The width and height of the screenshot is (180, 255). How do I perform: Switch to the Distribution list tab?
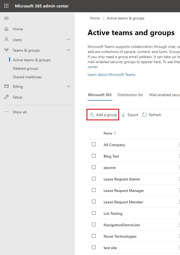pos(130,95)
